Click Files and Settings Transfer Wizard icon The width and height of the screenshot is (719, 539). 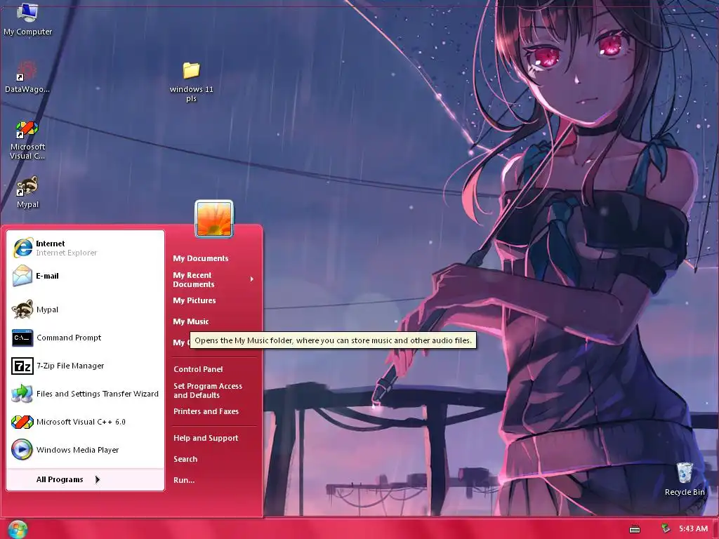[x=22, y=394]
